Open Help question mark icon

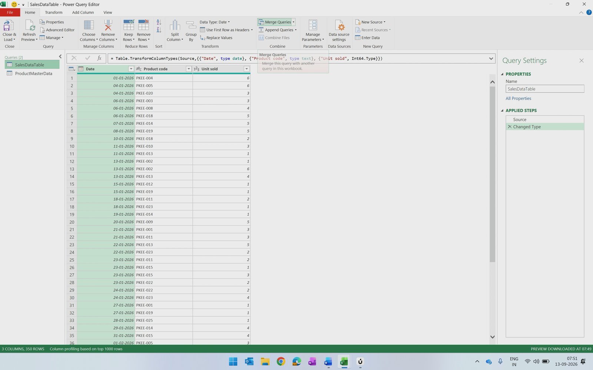pos(589,13)
